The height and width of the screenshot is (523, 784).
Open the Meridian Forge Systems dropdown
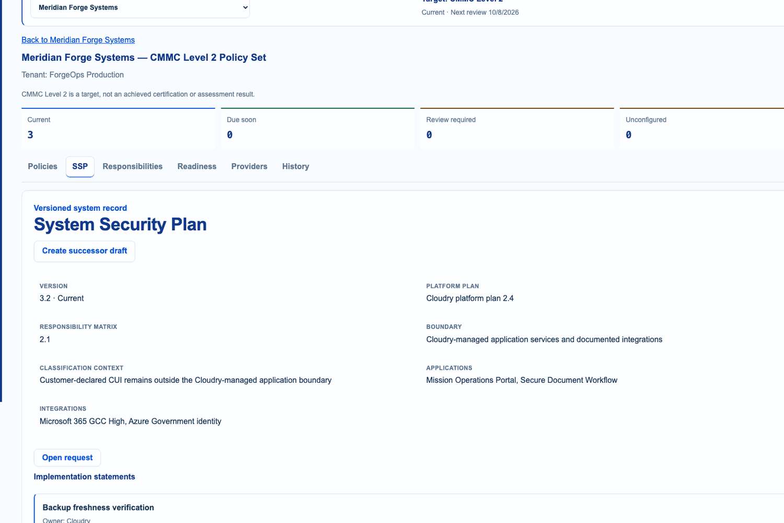[x=140, y=8]
